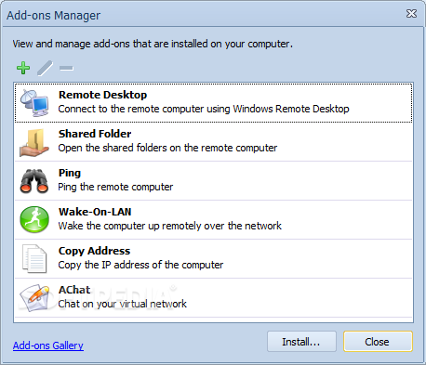Choose the Ping add-on title
The width and height of the screenshot is (426, 365).
click(70, 173)
